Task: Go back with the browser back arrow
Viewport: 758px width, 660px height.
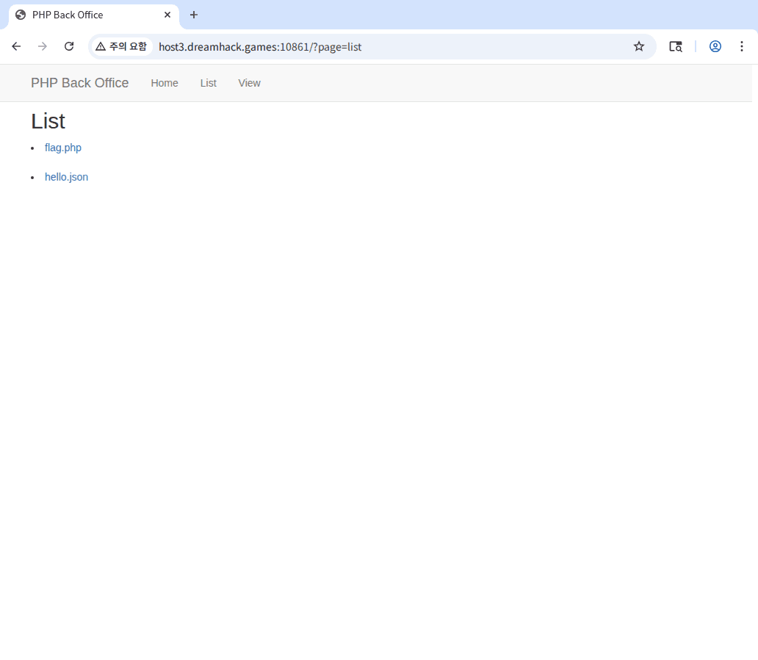Action: pyautogui.click(x=16, y=46)
